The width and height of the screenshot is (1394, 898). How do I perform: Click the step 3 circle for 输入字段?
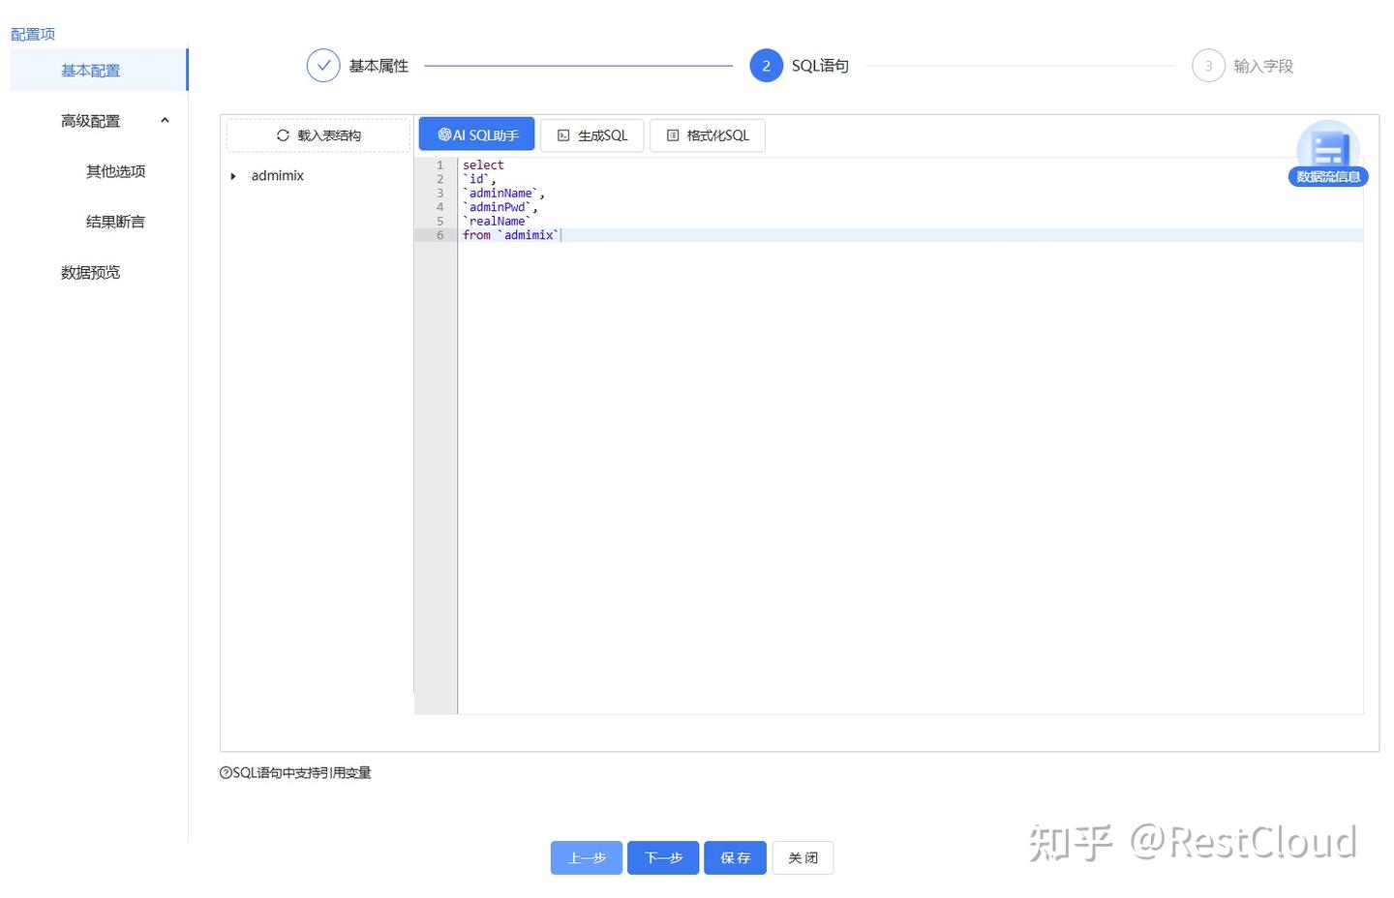[1208, 66]
